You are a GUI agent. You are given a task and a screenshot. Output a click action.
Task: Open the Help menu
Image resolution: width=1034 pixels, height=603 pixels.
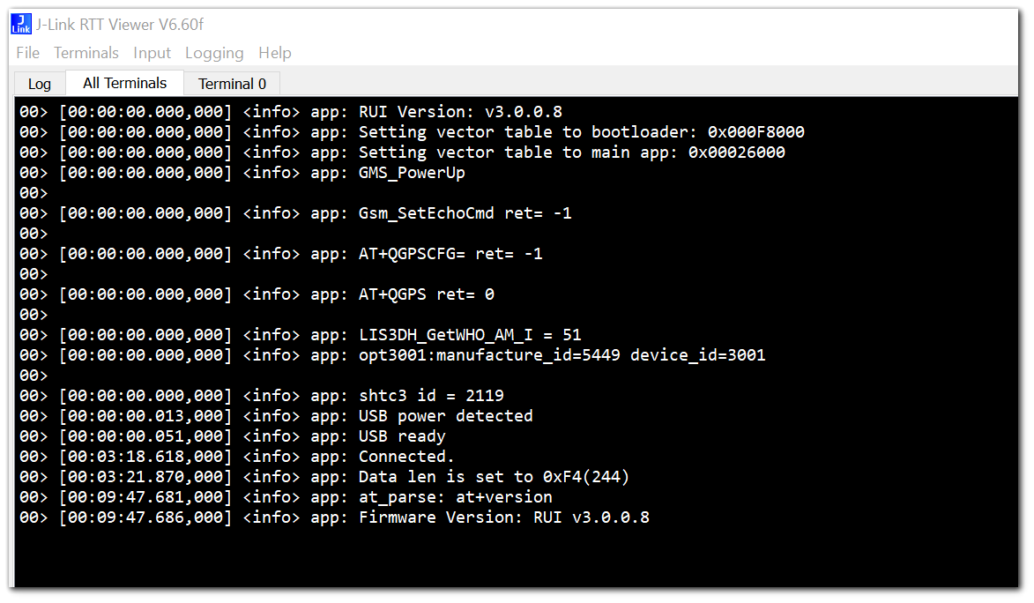pos(275,53)
